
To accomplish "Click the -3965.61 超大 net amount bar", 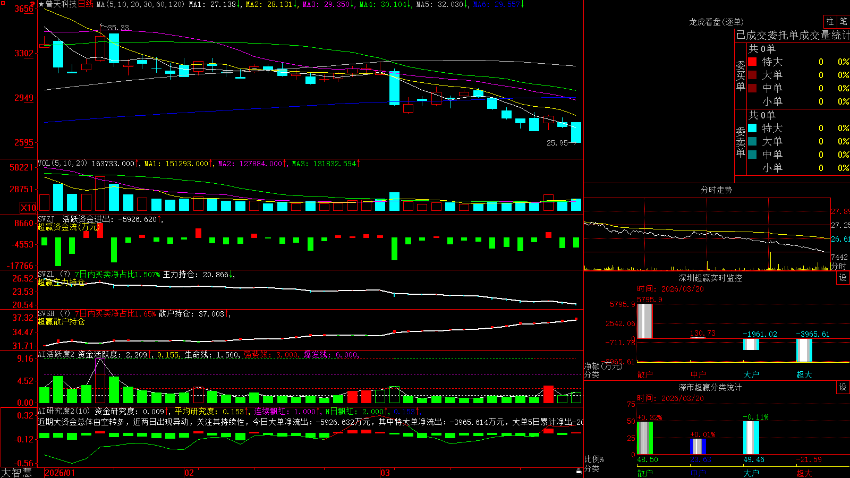I will (804, 350).
